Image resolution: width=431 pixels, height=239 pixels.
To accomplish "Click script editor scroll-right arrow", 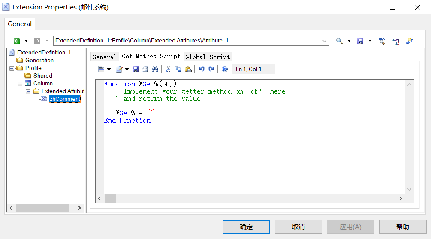I will tap(400, 199).
